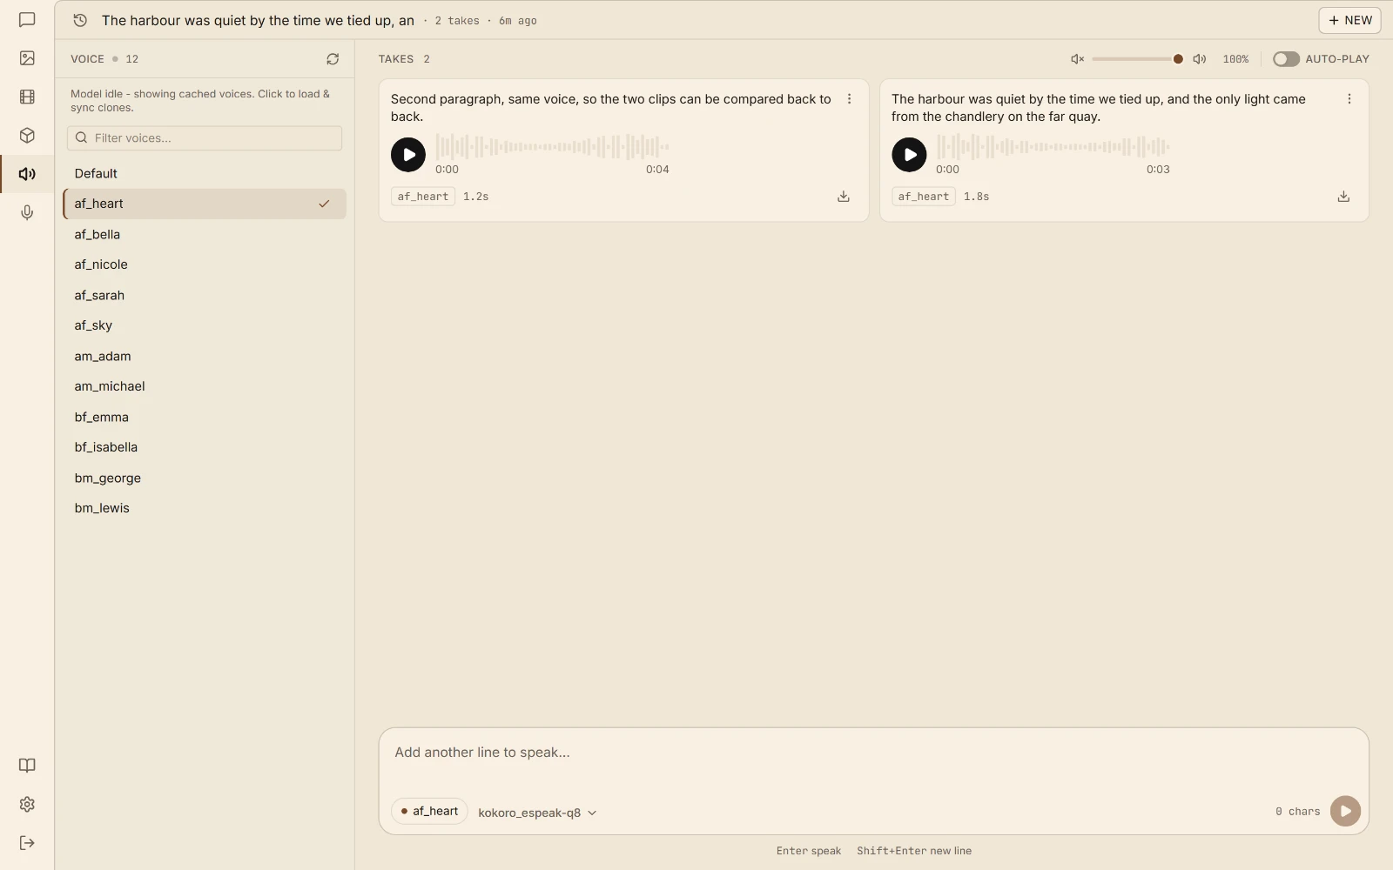The image size is (1393, 870).
Task: Expand the kokoro_espeak-q8 model dropdown
Action: coord(537,813)
